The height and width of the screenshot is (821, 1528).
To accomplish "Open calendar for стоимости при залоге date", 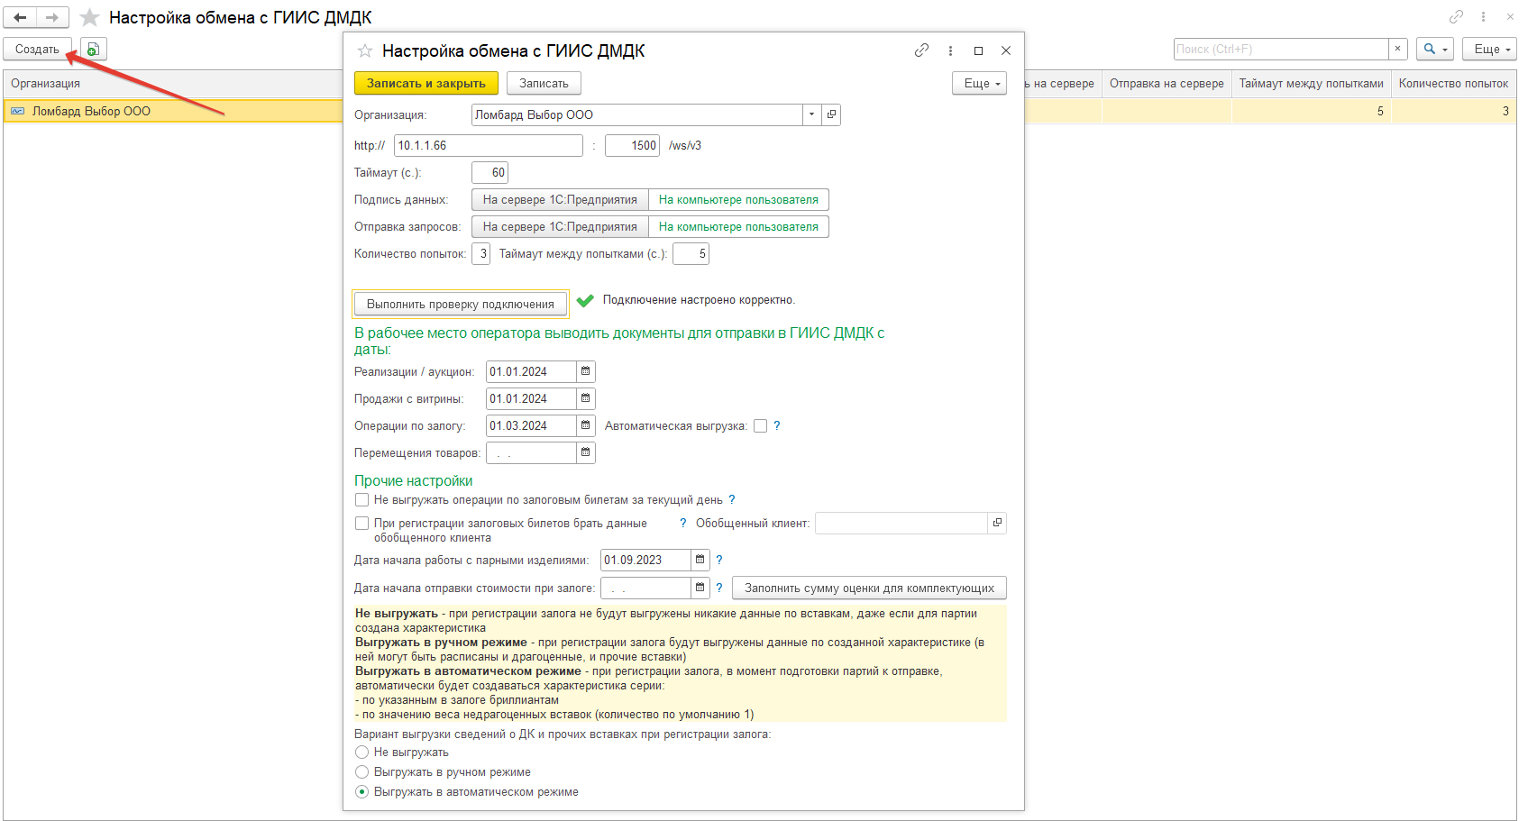I will (x=700, y=588).
